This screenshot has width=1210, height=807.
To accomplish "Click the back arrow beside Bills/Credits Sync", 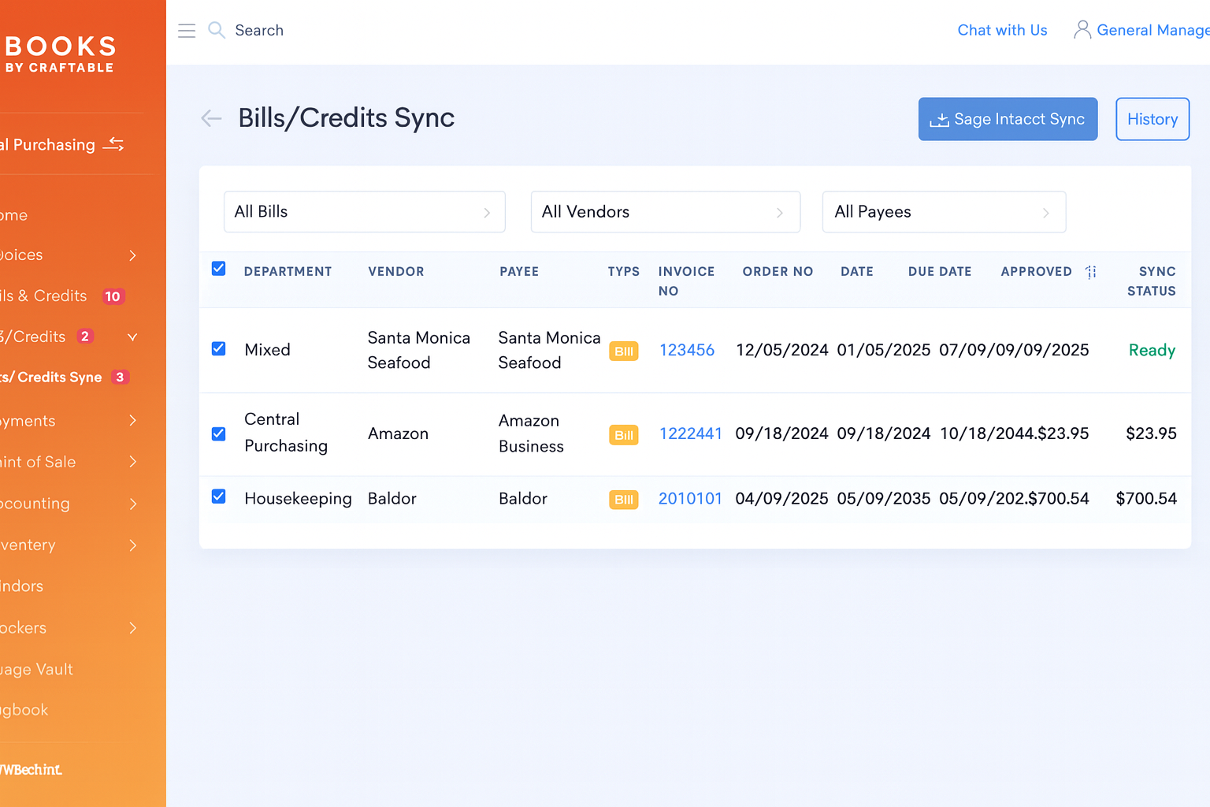I will pyautogui.click(x=211, y=119).
